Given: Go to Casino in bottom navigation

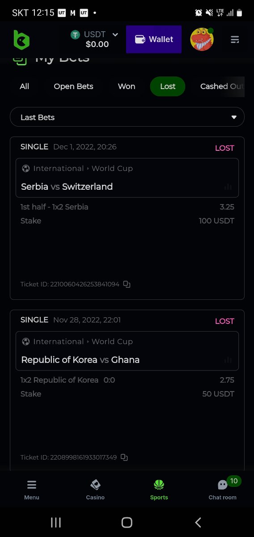Looking at the screenshot, I should coord(95,489).
